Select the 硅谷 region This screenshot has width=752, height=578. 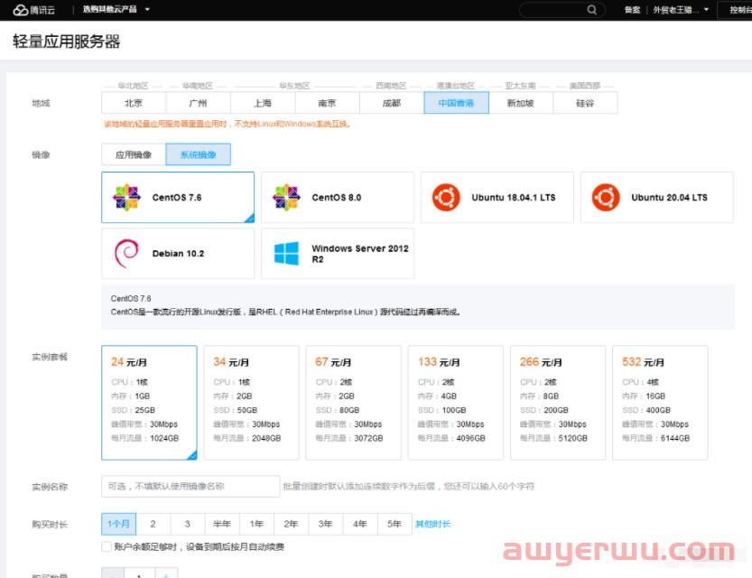pyautogui.click(x=585, y=103)
